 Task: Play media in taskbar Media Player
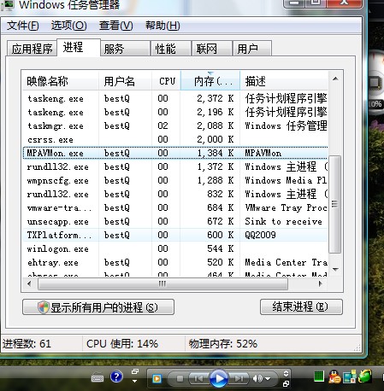(219, 378)
